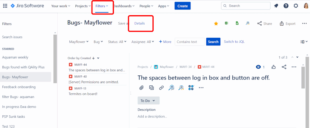Click second magnifier icon in issue toolbar
Image resolution: width=310 pixels, height=128 pixels.
point(181,87)
